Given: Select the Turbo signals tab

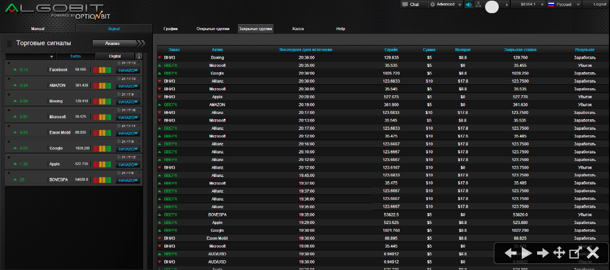Looking at the screenshot, I should click(x=76, y=56).
